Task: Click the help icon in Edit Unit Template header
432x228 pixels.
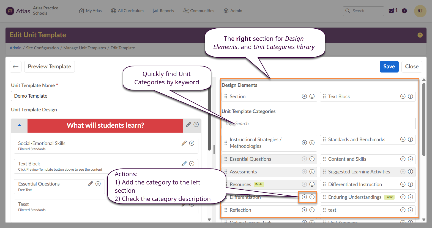Action: pyautogui.click(x=420, y=35)
